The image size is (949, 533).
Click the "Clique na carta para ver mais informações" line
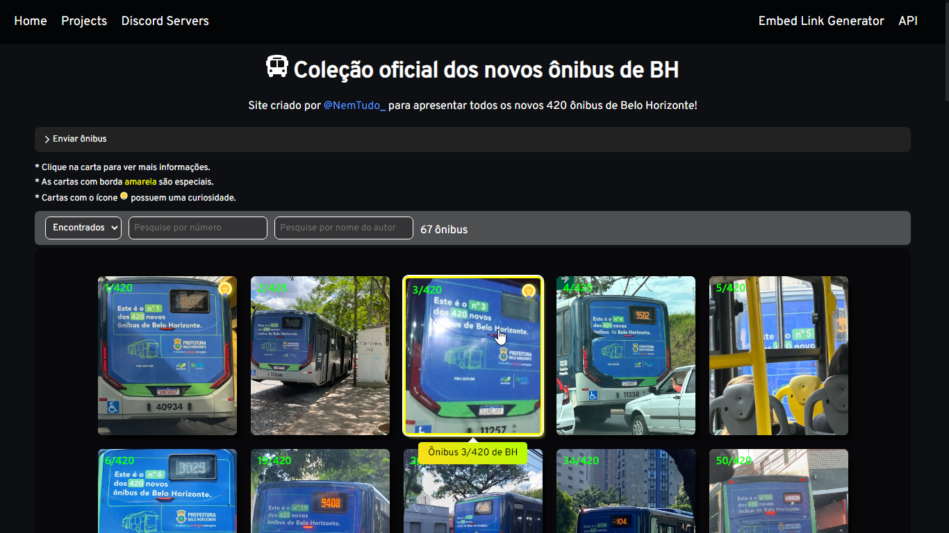(122, 167)
